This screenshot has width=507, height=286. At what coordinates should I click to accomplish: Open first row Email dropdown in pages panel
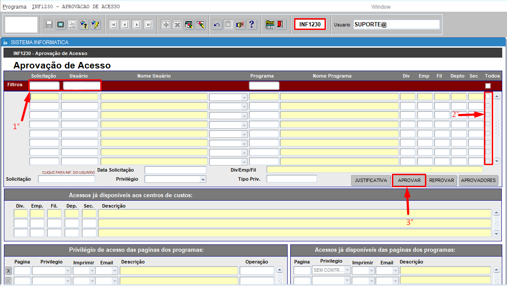pyautogui.click(x=114, y=271)
